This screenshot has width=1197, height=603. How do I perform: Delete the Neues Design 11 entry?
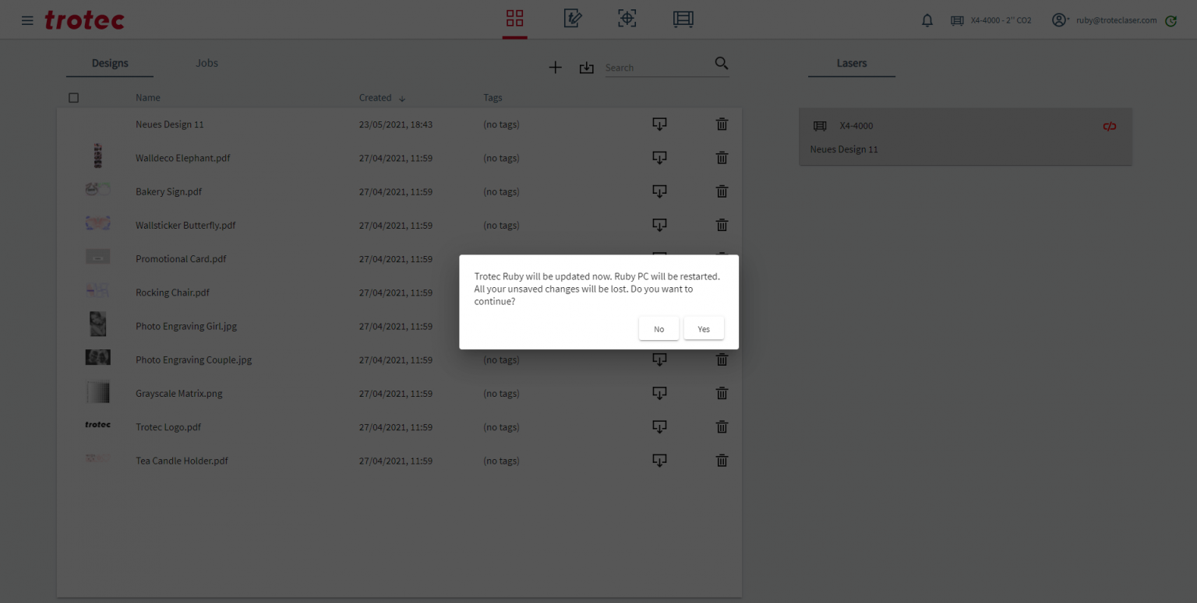[722, 124]
